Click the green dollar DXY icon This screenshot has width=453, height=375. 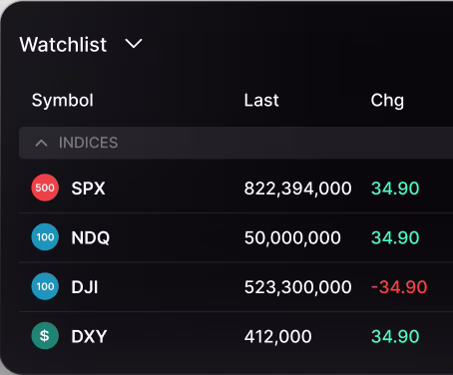tap(45, 336)
